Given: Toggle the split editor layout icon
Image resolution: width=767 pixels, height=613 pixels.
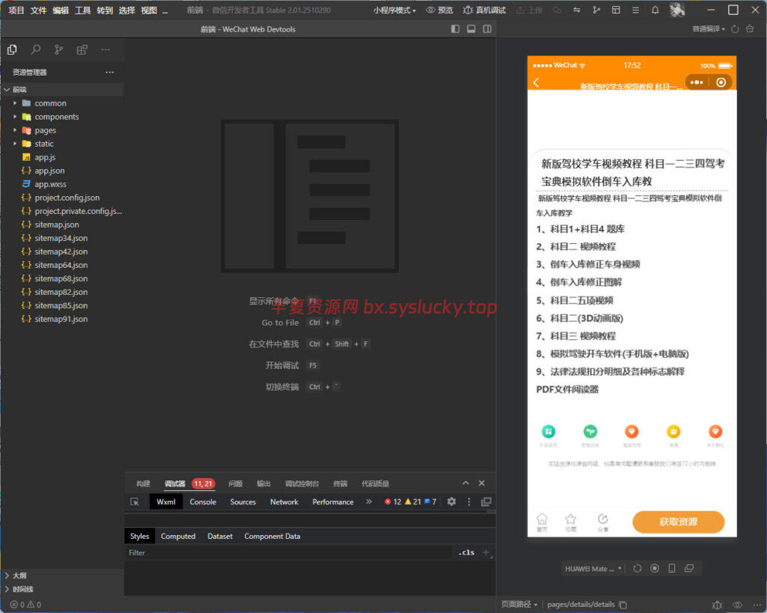Looking at the screenshot, I should 487,29.
